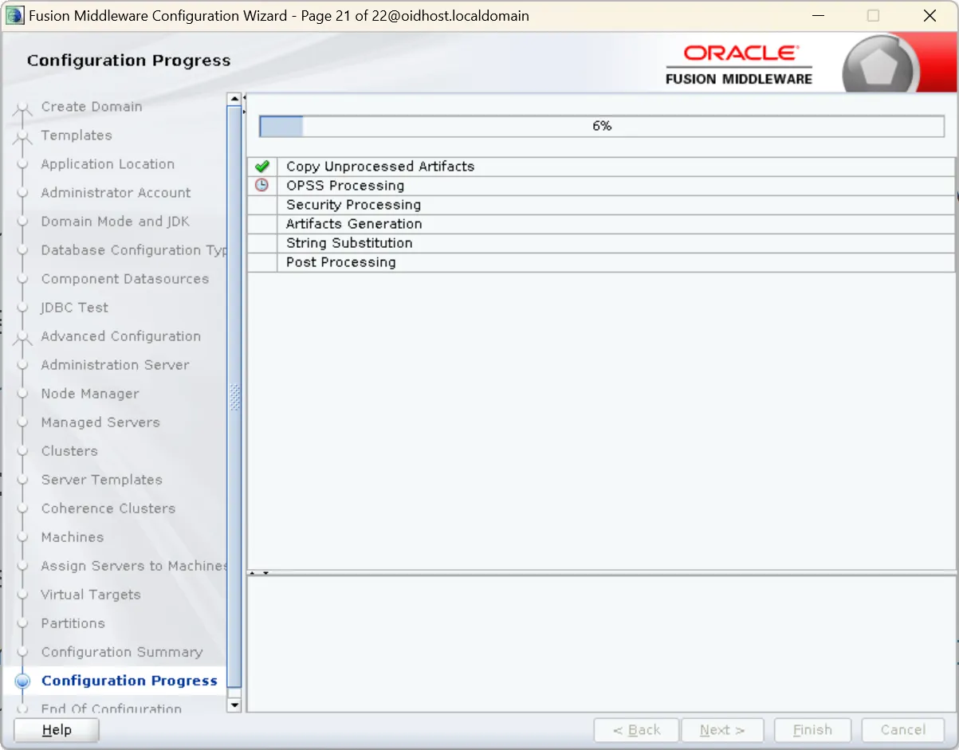Select Server Templates step

(102, 480)
